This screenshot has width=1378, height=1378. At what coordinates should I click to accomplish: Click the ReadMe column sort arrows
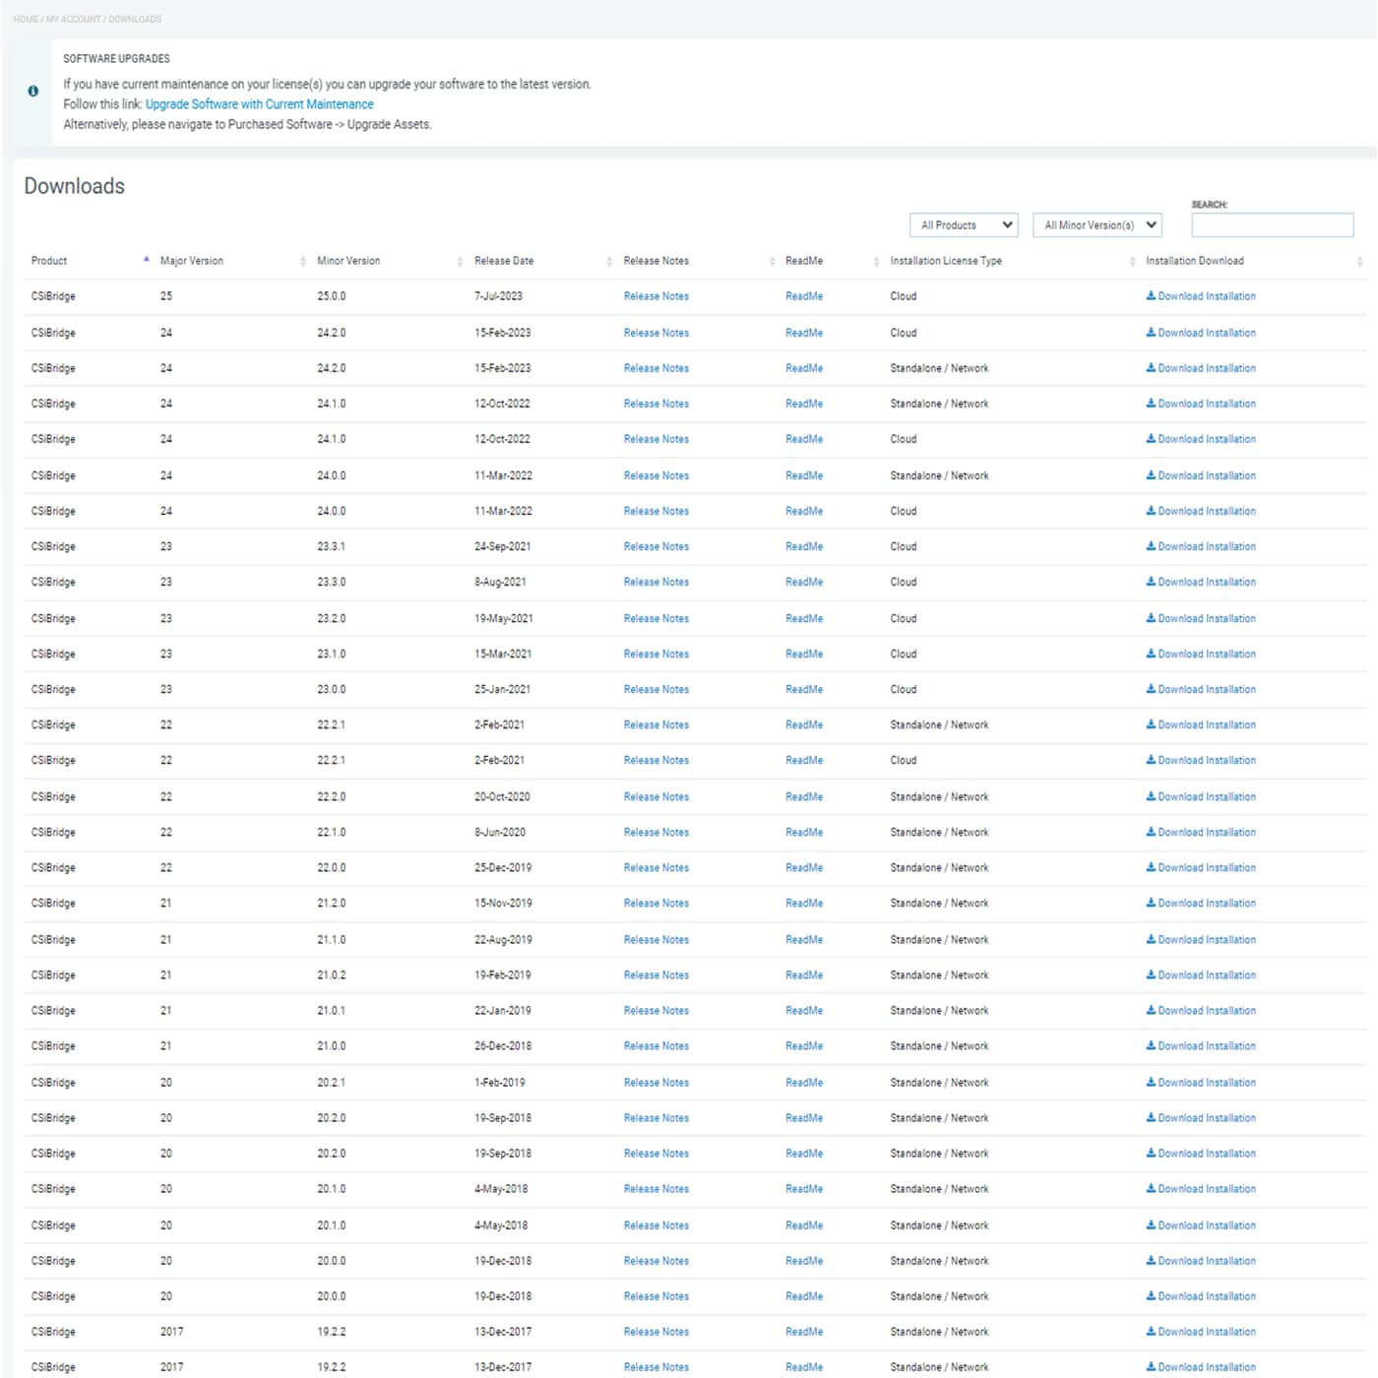(876, 261)
